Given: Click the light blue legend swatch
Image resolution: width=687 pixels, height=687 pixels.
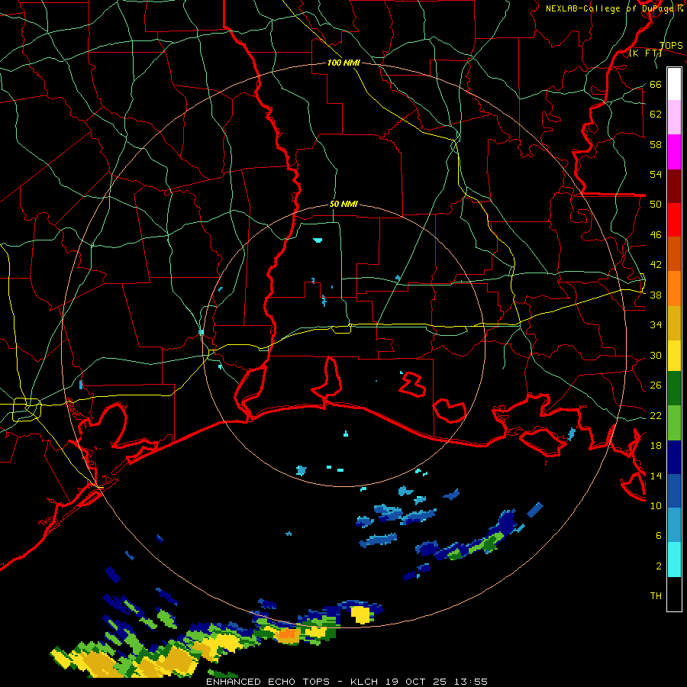Looking at the screenshot, I should click(x=674, y=524).
